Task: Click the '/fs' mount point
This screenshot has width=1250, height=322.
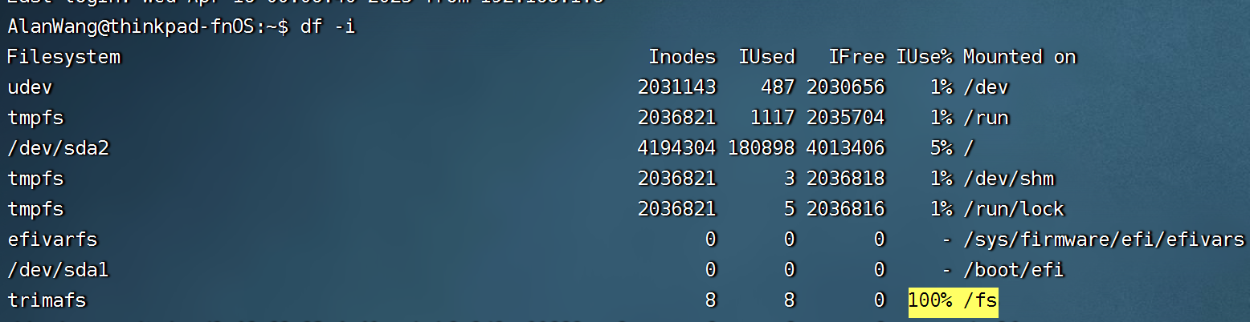Action: click(x=980, y=300)
